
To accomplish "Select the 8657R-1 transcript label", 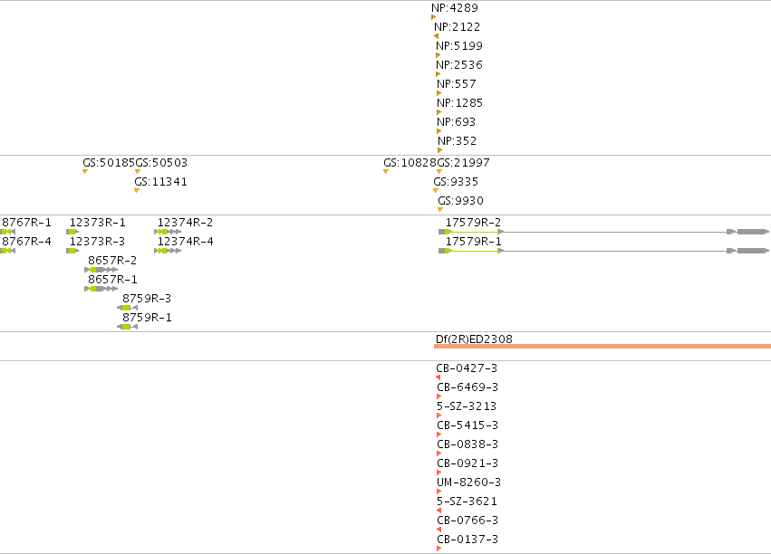I will click(x=112, y=280).
